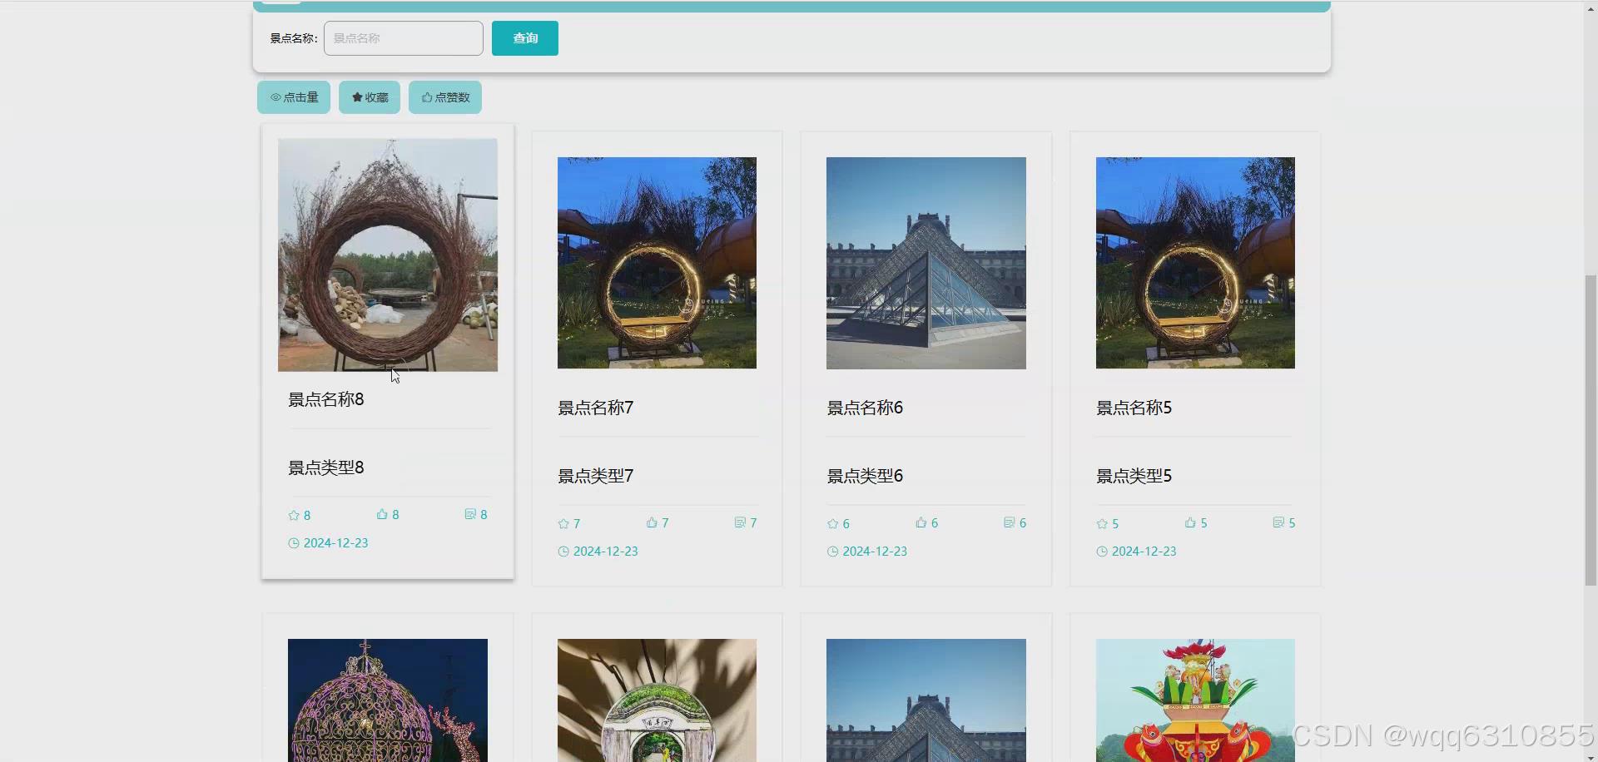Click date 2024-12-23 on 景点名称6 card
Viewport: 1598px width, 762px height.
coord(875,552)
